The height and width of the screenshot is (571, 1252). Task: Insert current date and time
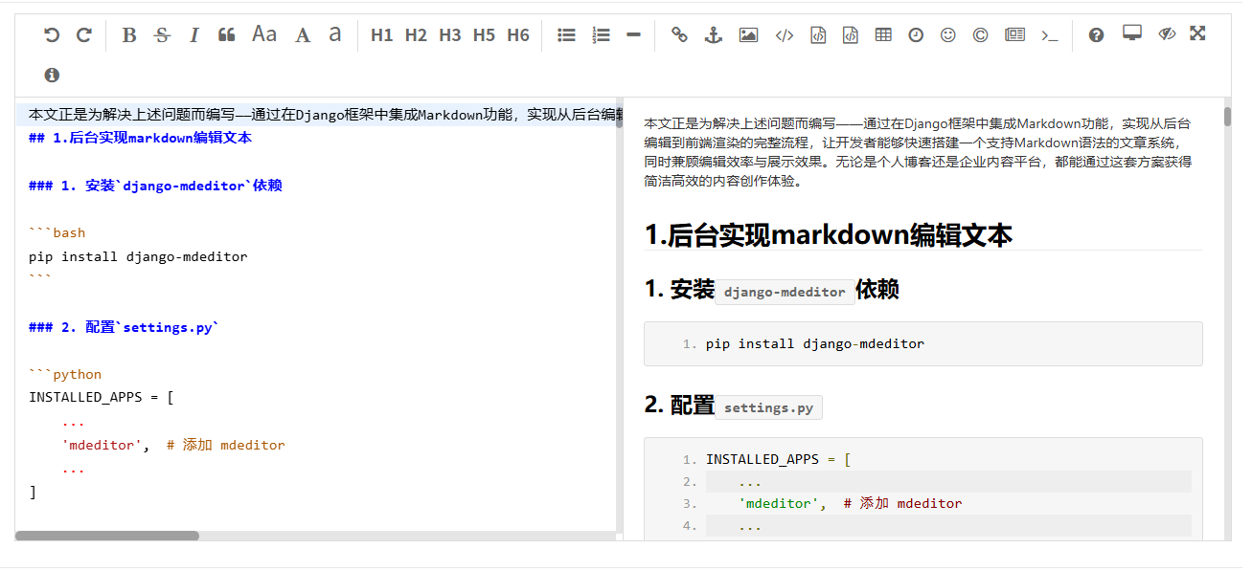pyautogui.click(x=915, y=33)
